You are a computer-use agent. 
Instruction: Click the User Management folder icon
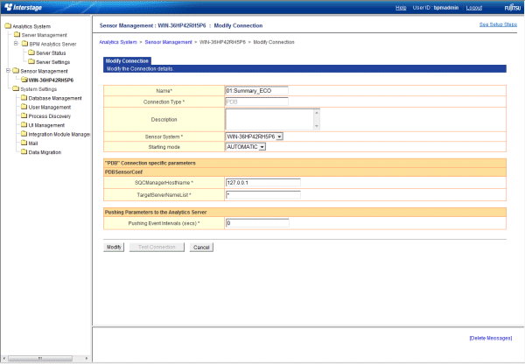[x=24, y=107]
